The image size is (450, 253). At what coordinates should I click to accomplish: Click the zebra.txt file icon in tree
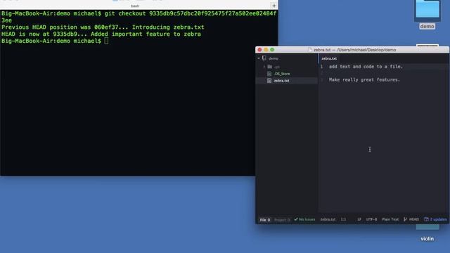tap(269, 81)
